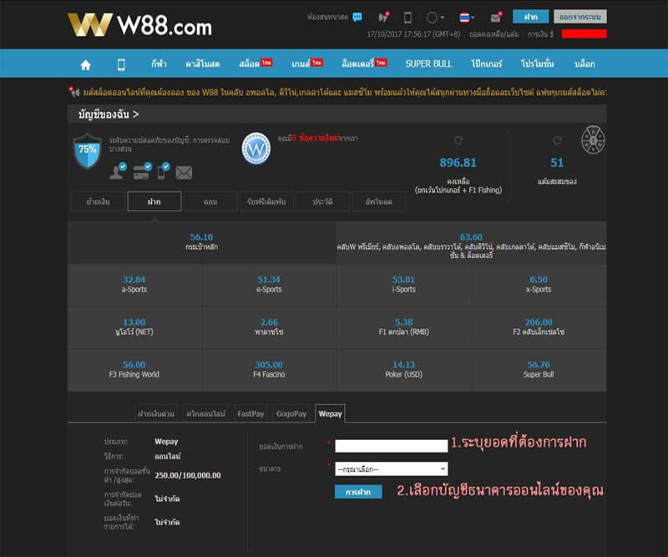
Task: Open the โปรโมชั่น promotions menu
Action: (x=537, y=64)
